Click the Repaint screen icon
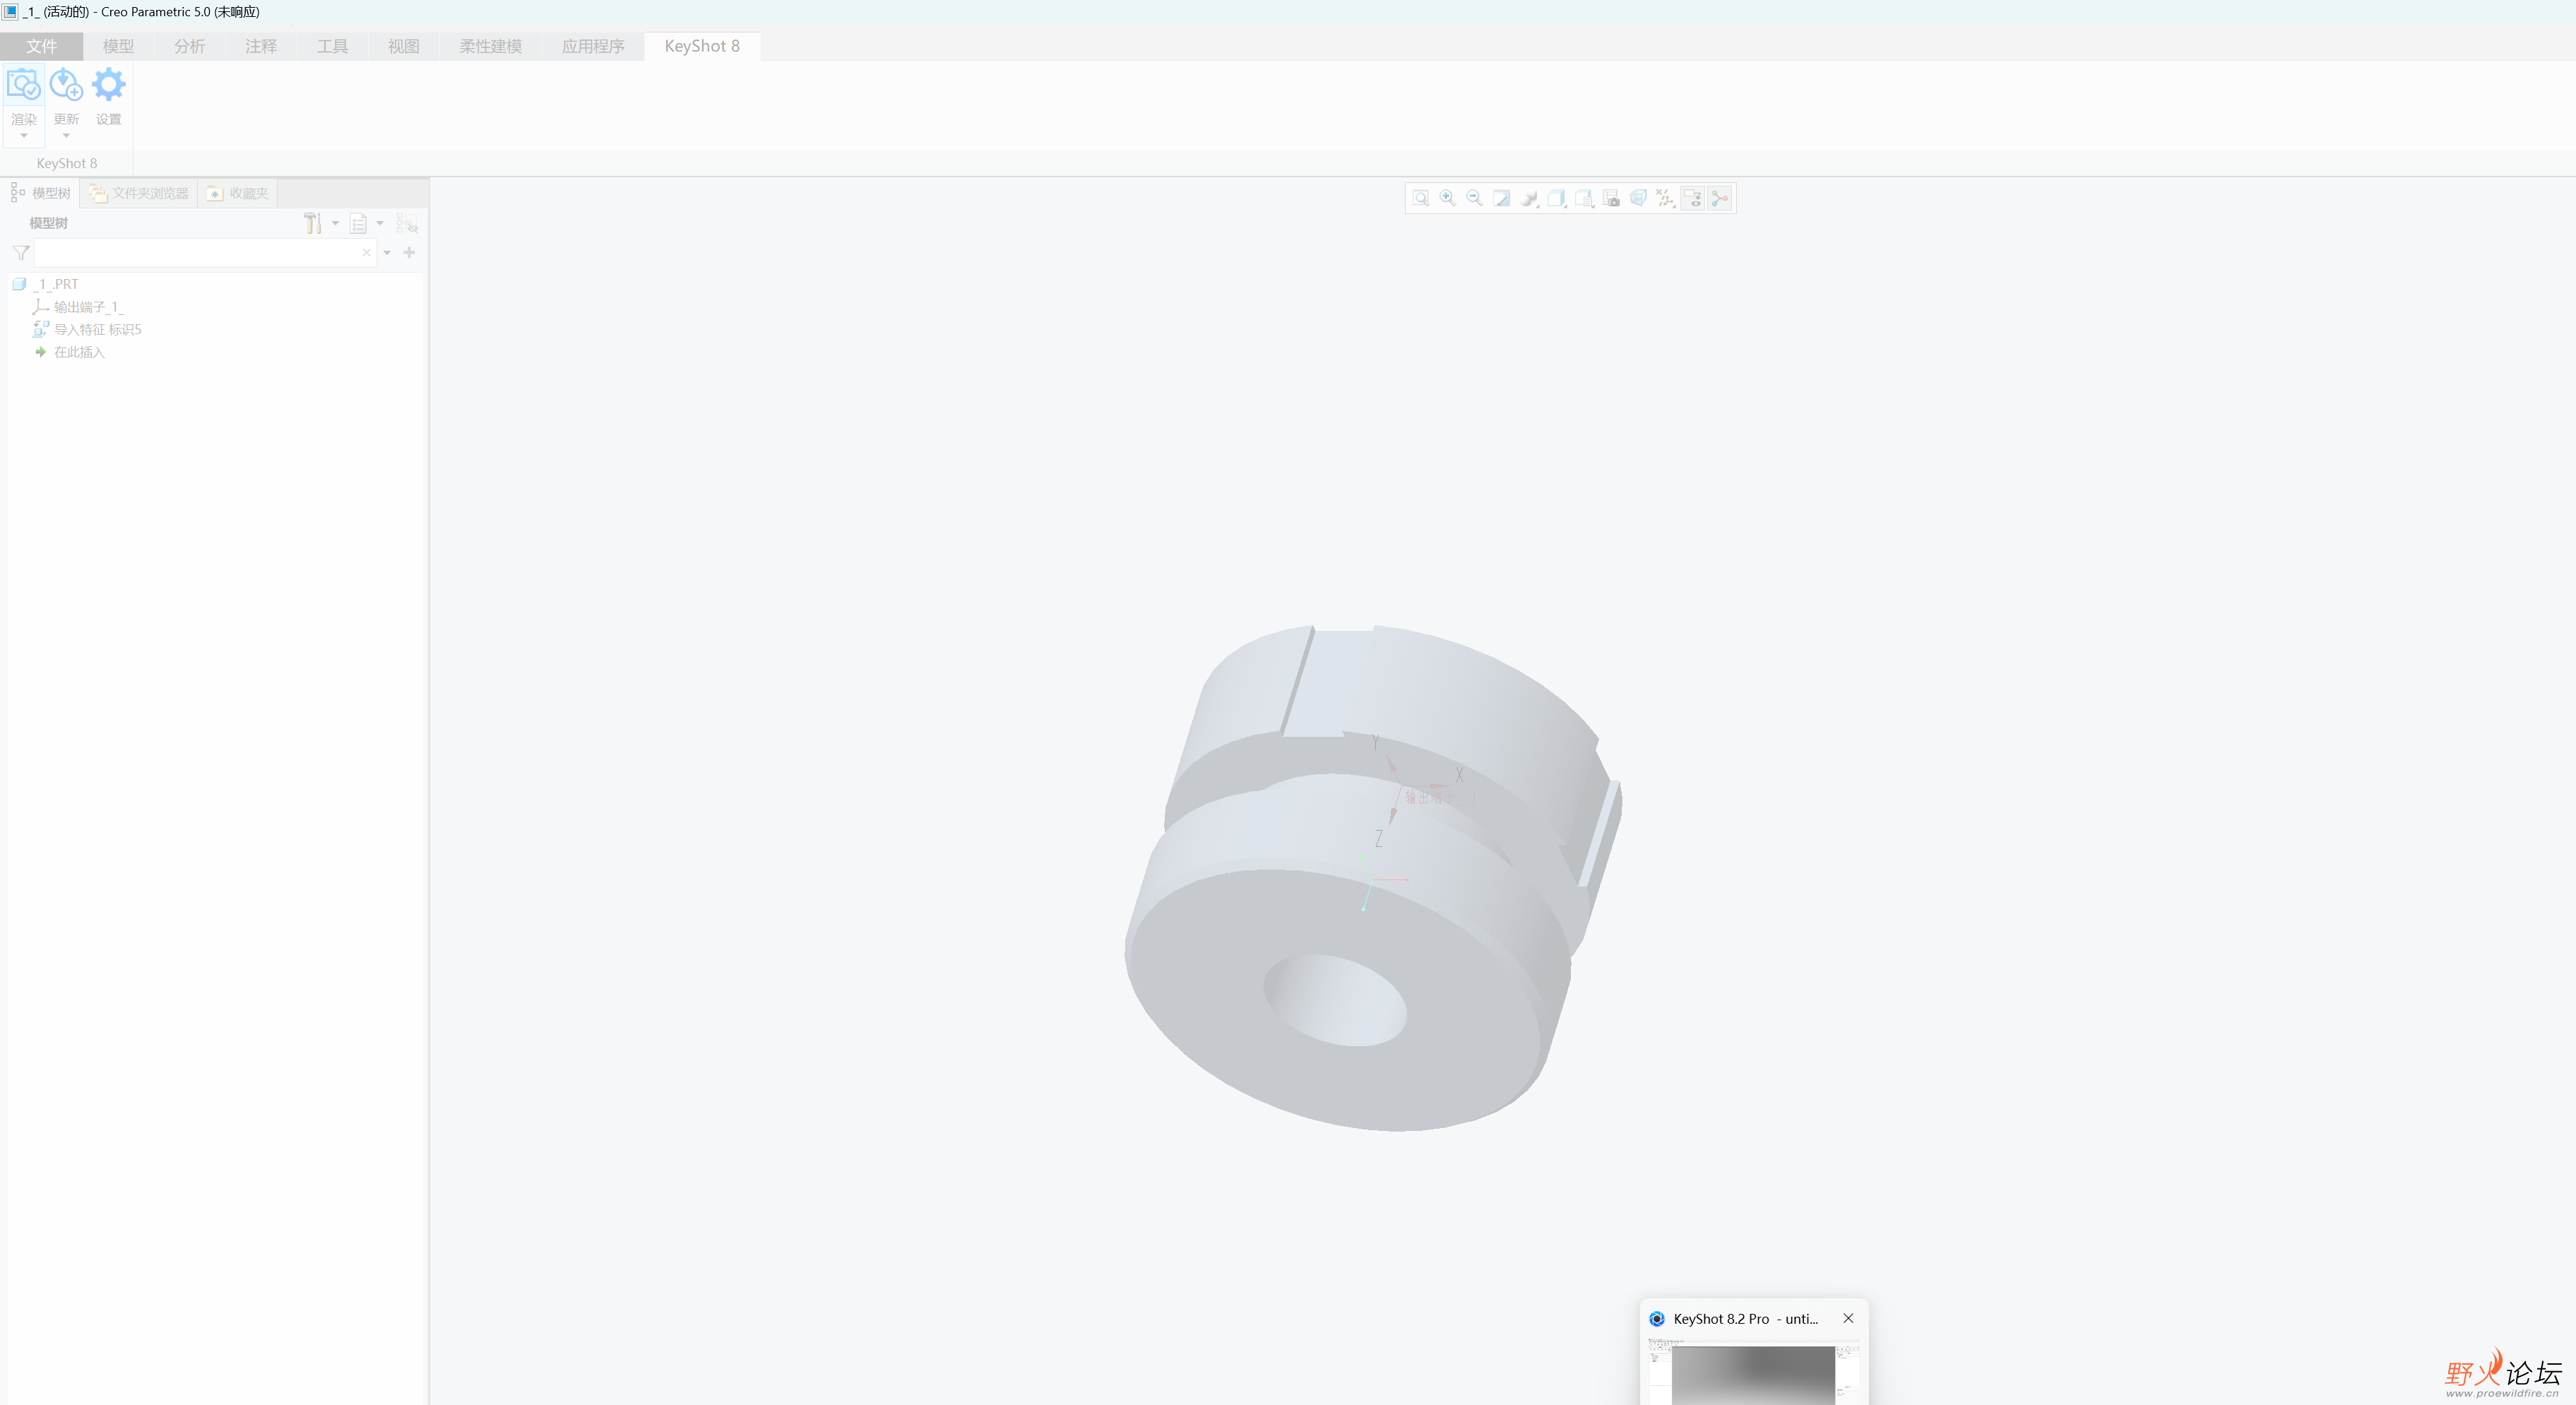The image size is (2576, 1405). [x=1501, y=198]
